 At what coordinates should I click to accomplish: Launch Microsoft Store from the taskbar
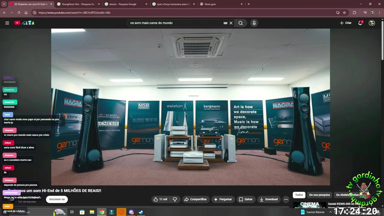coord(82,212)
